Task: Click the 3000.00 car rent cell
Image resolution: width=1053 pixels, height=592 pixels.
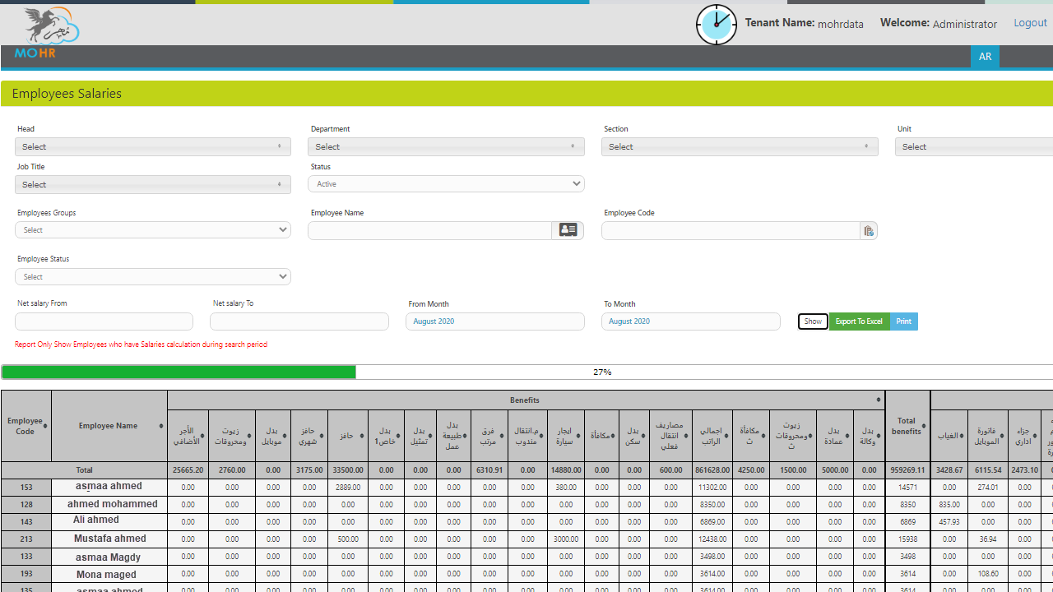Action: click(x=566, y=539)
